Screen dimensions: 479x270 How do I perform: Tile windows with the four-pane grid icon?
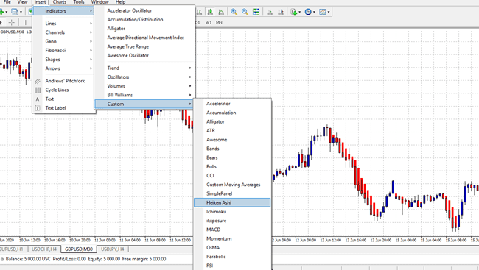click(256, 12)
